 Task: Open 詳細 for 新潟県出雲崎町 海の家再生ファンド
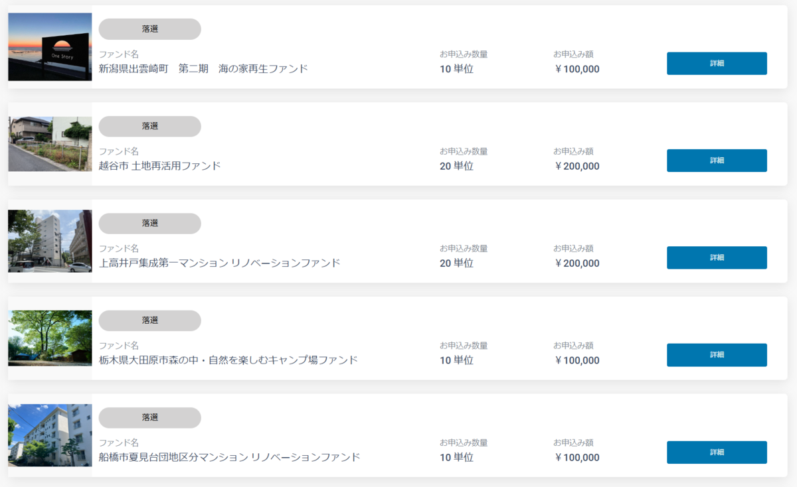coord(717,64)
